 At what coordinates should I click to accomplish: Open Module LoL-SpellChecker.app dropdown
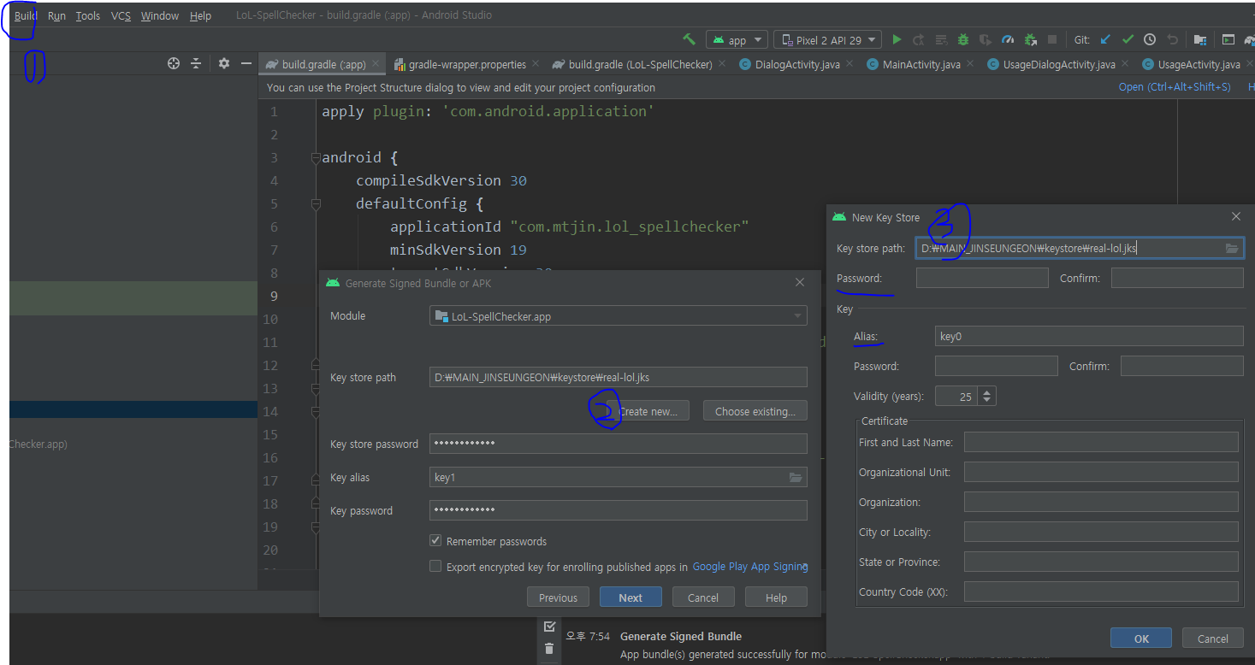(x=618, y=316)
